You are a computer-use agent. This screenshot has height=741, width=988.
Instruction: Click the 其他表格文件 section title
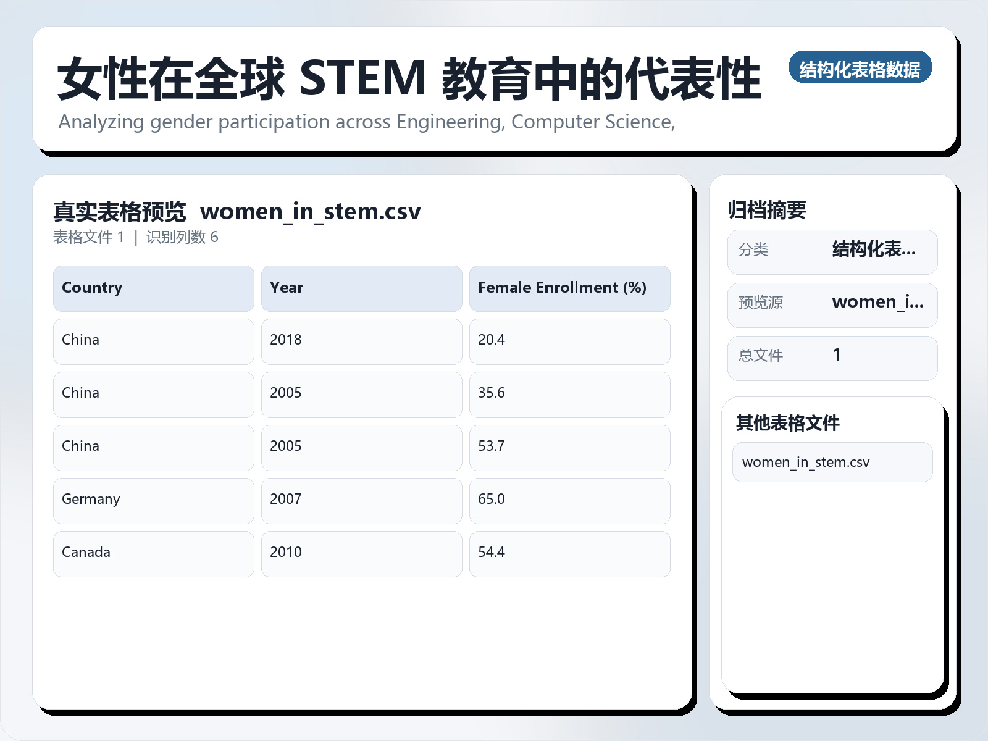pyautogui.click(x=788, y=424)
